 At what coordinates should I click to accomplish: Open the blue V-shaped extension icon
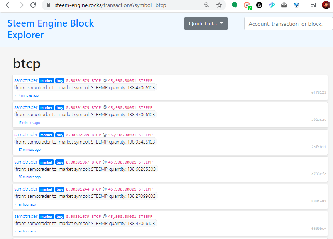pos(296,5)
